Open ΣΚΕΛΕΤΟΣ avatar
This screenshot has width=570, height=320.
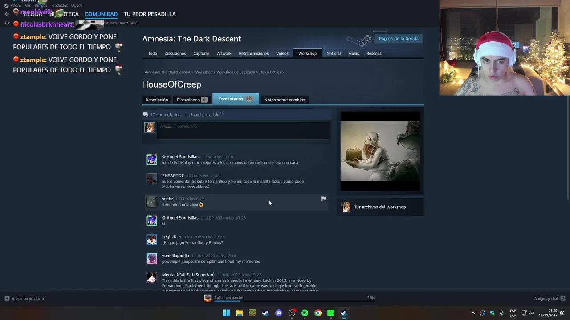pos(152,179)
